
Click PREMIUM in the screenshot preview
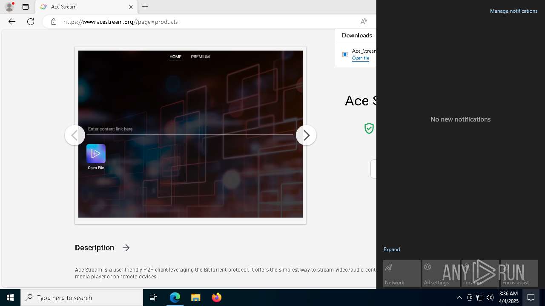200,57
